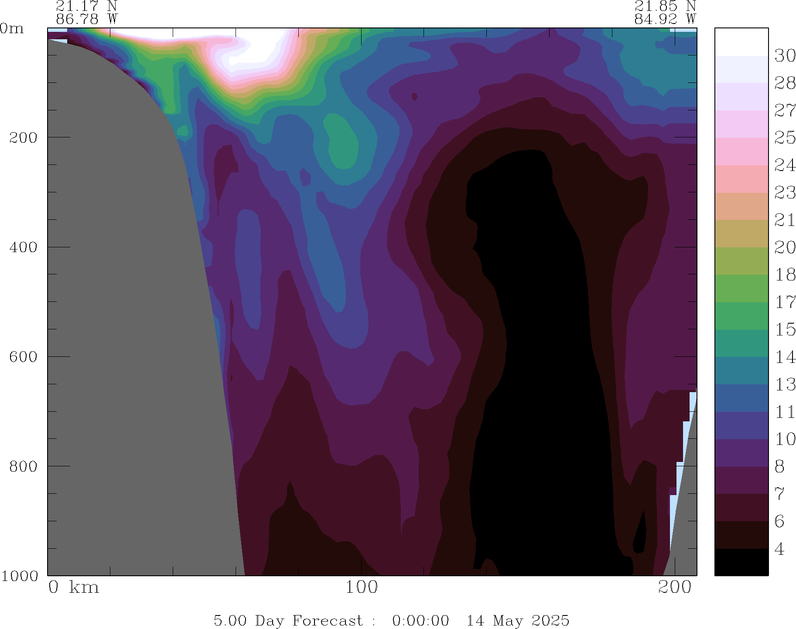
Task: Click colorbar label '27'
Action: pyautogui.click(x=785, y=110)
